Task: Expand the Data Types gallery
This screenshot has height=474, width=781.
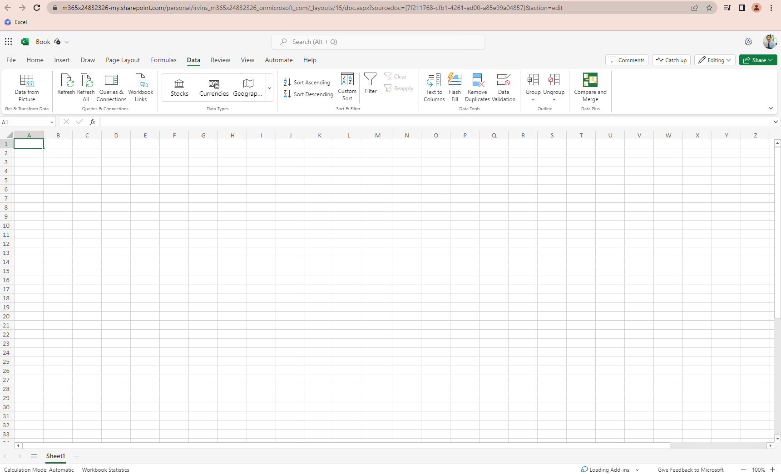Action: click(269, 88)
